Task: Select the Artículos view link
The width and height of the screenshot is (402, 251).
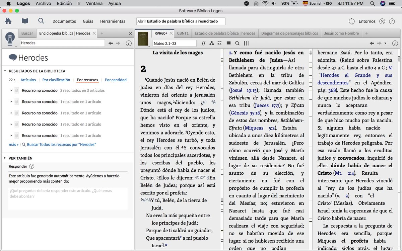Action: coord(28,80)
